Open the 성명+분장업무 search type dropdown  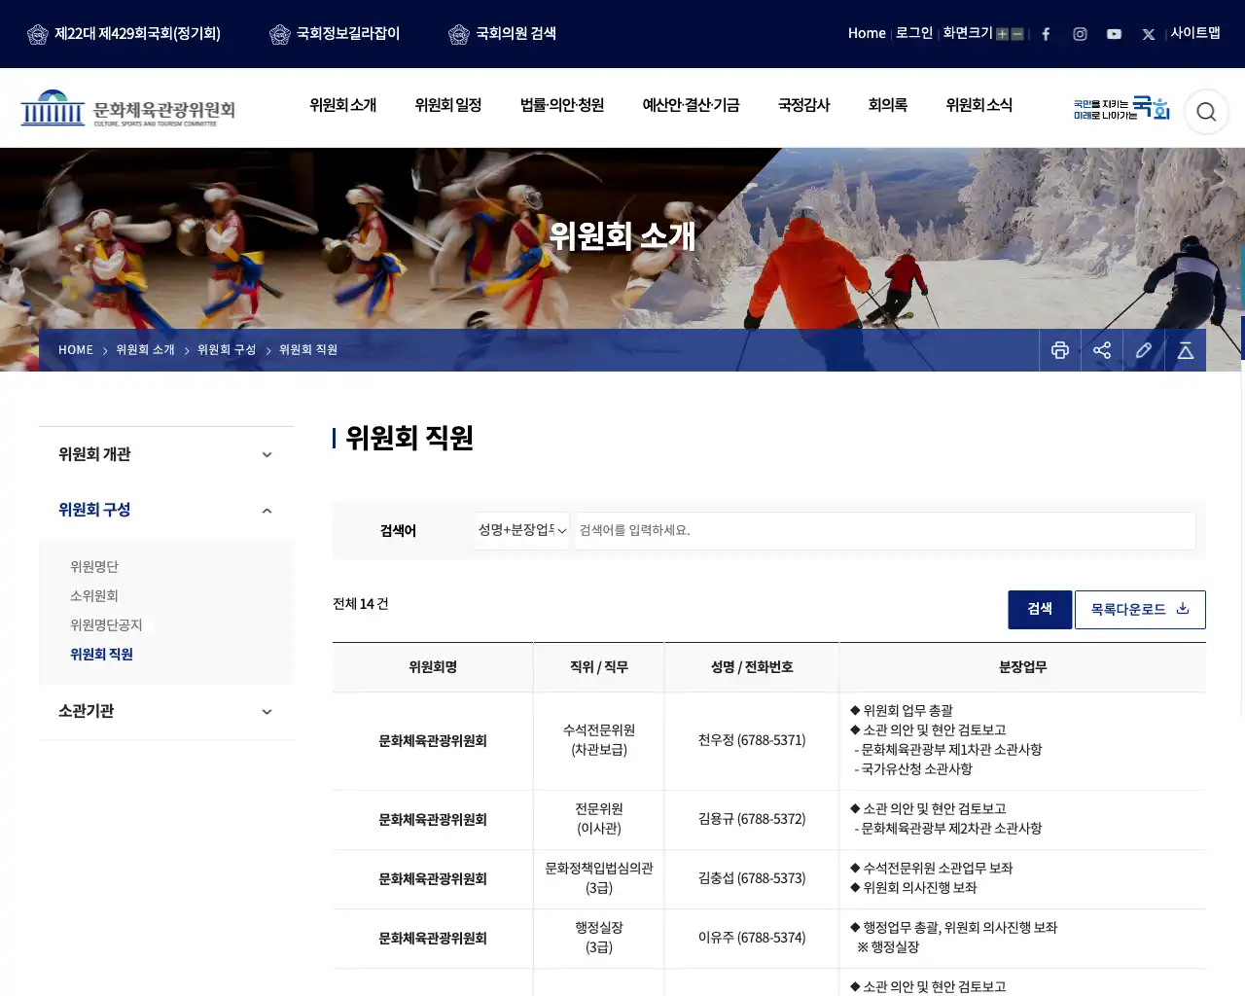[x=521, y=530]
